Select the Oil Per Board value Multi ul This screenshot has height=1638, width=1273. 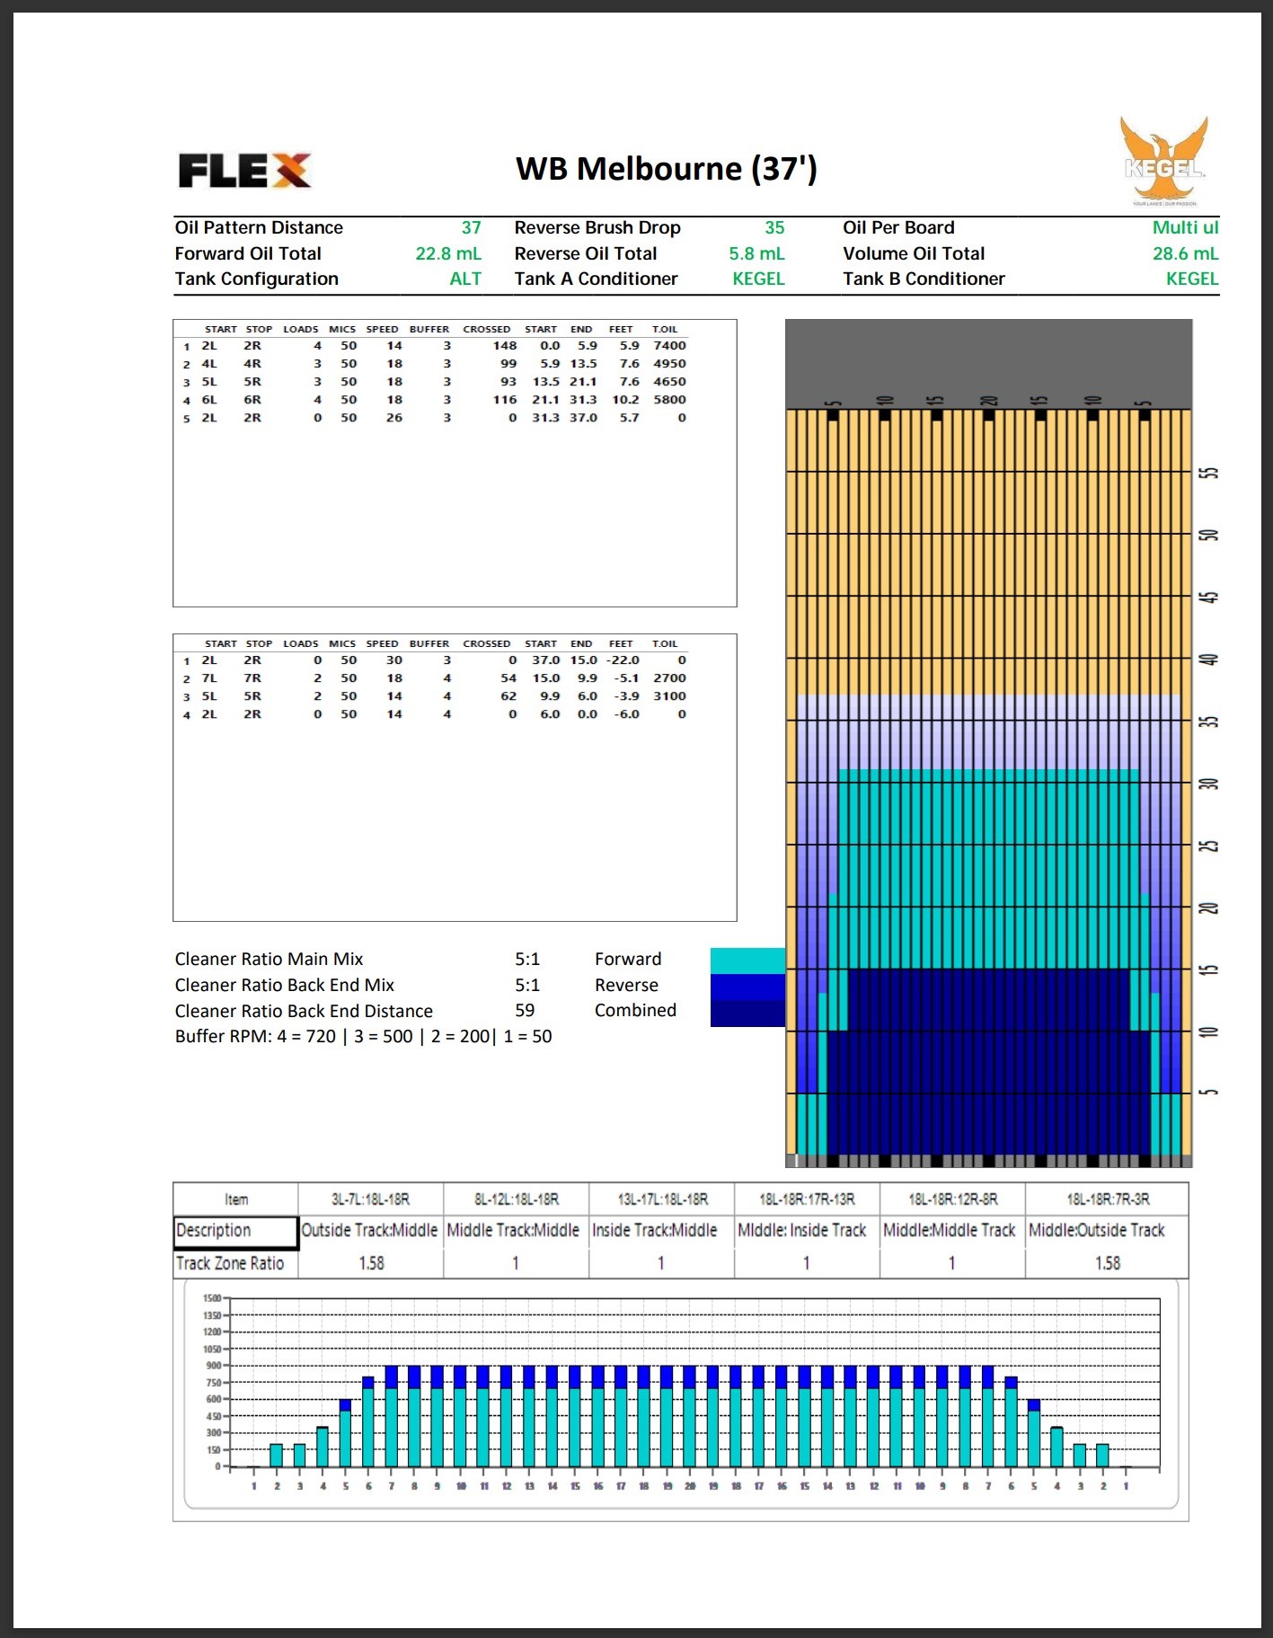click(x=1185, y=227)
